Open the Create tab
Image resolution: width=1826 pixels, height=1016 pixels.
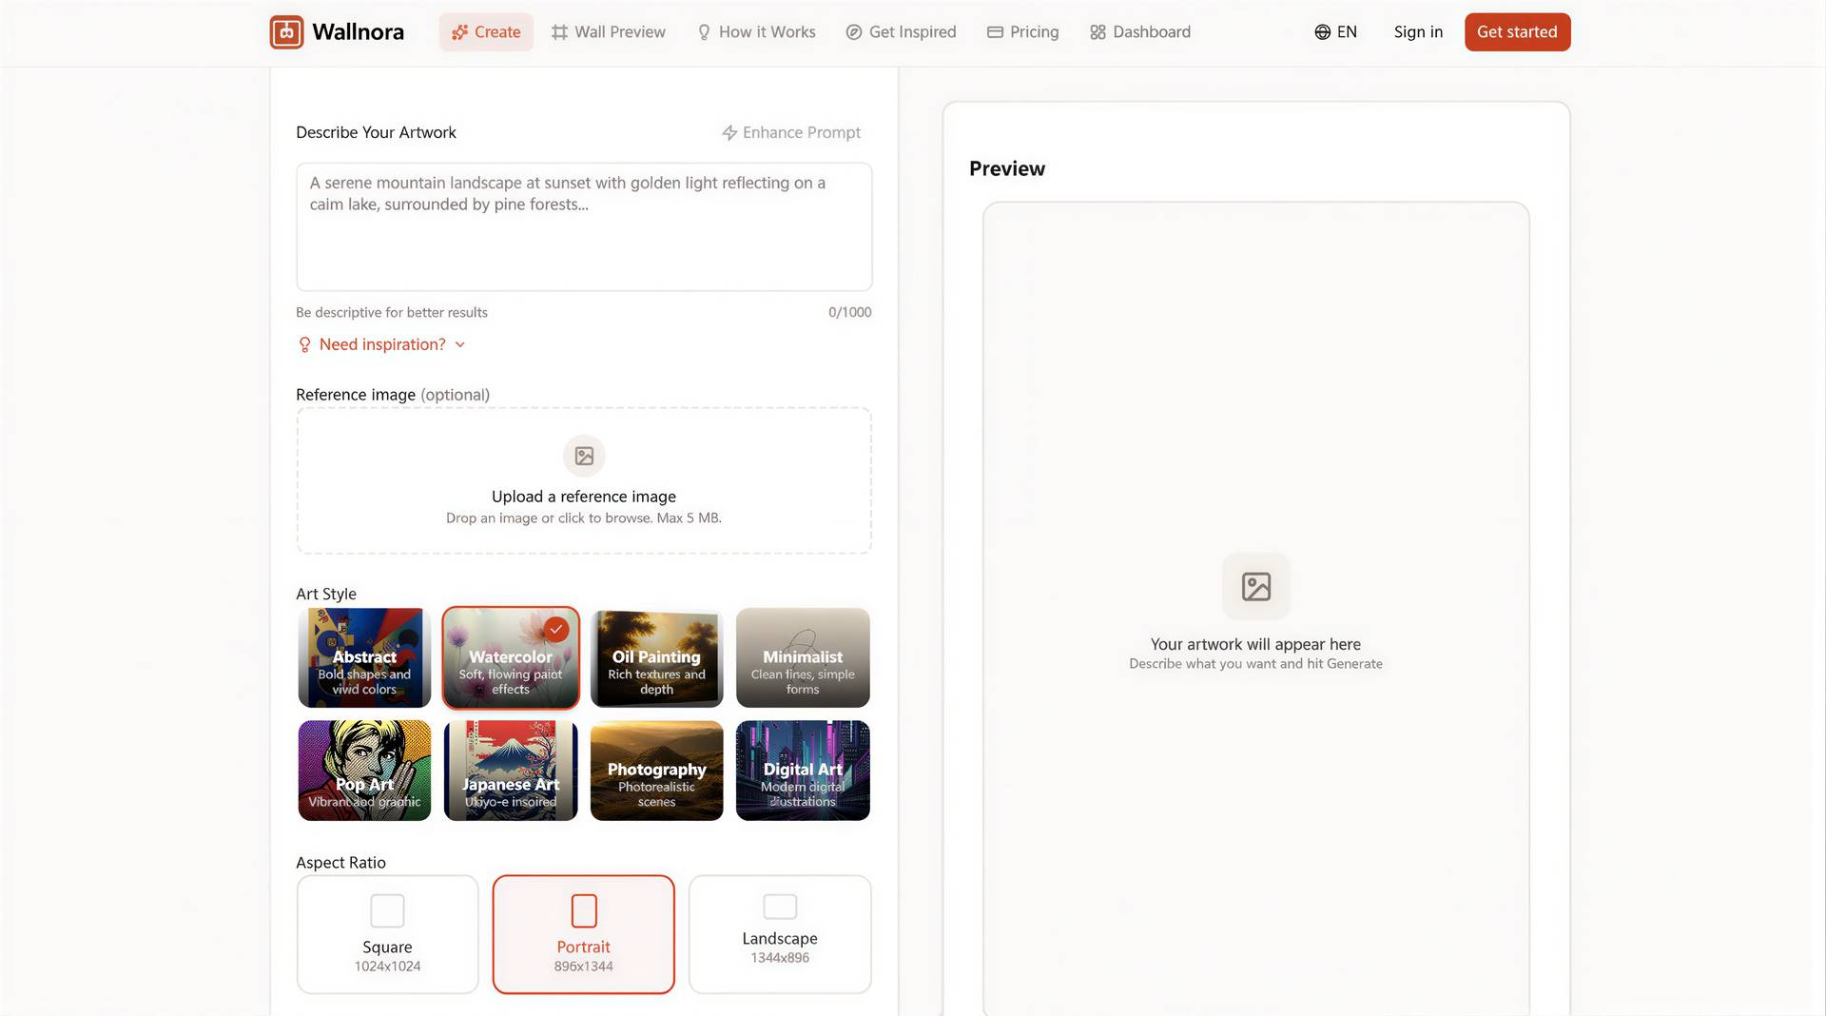(x=486, y=32)
